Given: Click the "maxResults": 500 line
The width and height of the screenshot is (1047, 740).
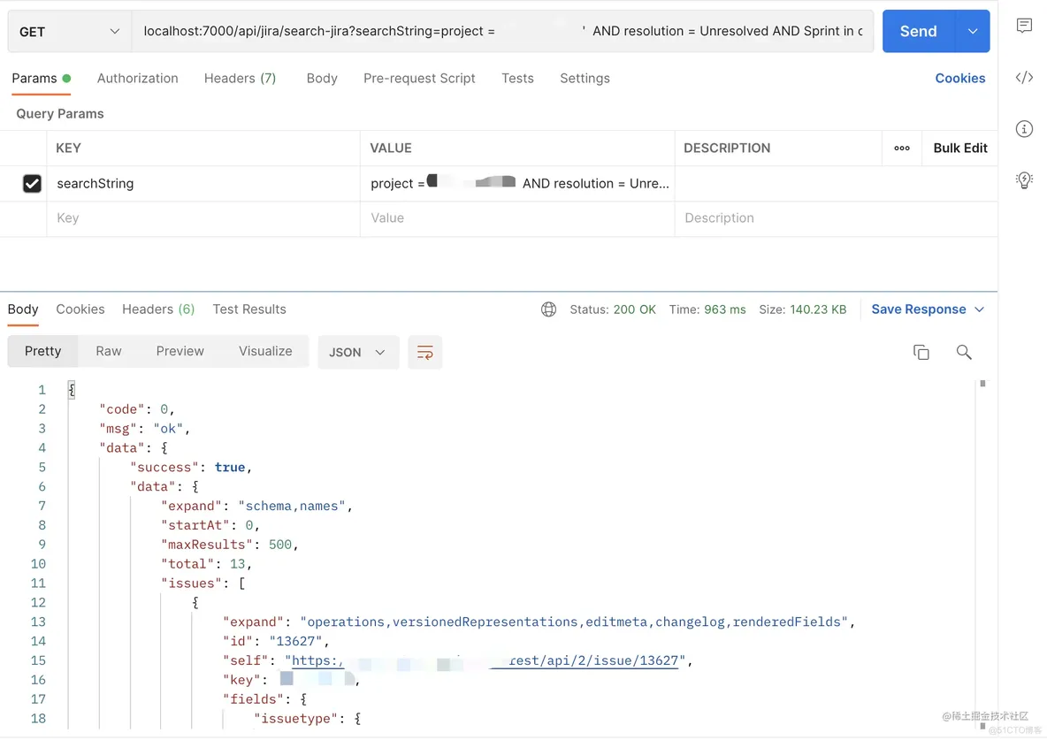Looking at the screenshot, I should (229, 545).
